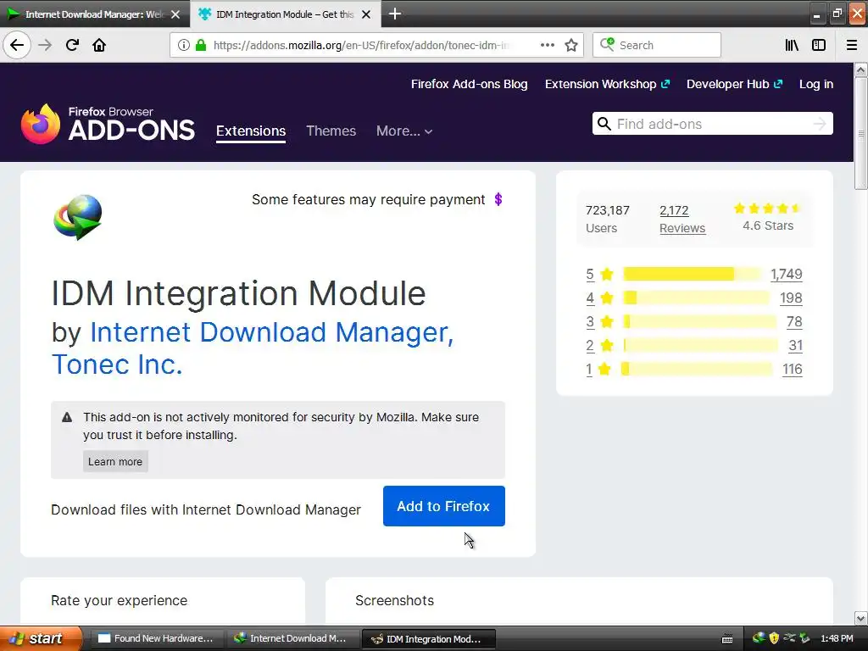Open the Firefox home page

tap(99, 45)
